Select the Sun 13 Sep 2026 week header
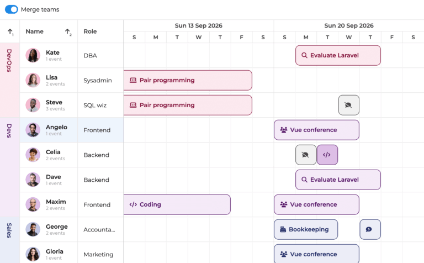Image resolution: width=424 pixels, height=263 pixels. click(198, 25)
